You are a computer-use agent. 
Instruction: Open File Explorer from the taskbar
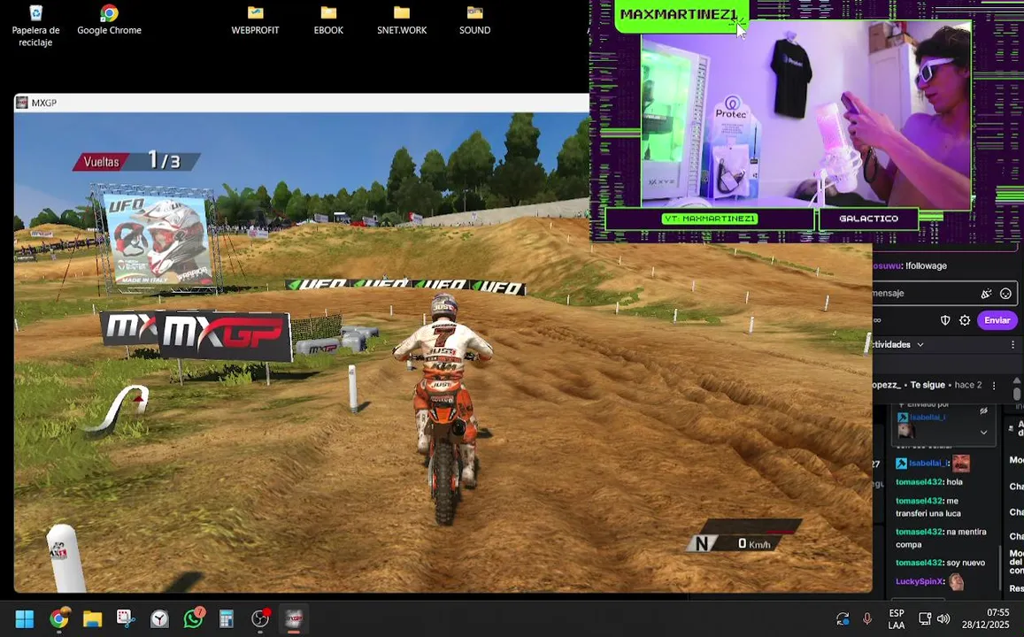click(92, 618)
